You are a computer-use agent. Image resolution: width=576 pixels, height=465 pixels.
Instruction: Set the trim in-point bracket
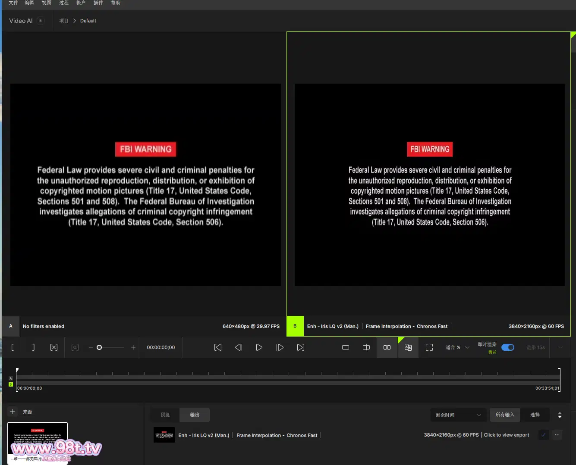(13, 347)
